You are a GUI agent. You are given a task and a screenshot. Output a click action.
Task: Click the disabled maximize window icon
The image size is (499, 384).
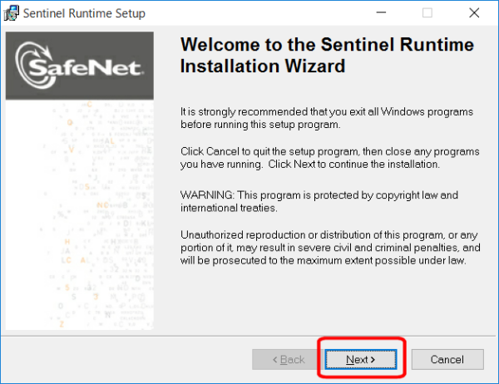click(x=427, y=12)
